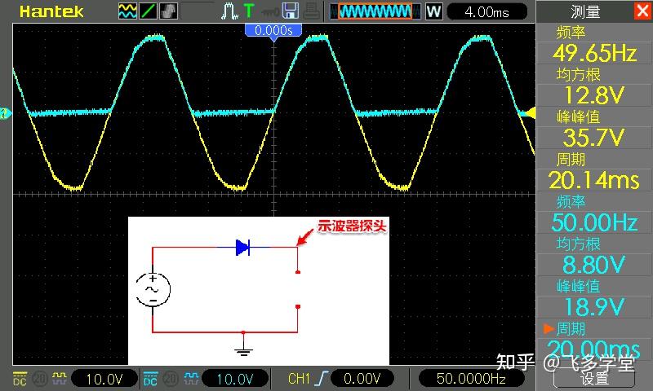Toggle CH2 cyan DC coupling icon
This screenshot has height=391, width=653.
[150, 379]
